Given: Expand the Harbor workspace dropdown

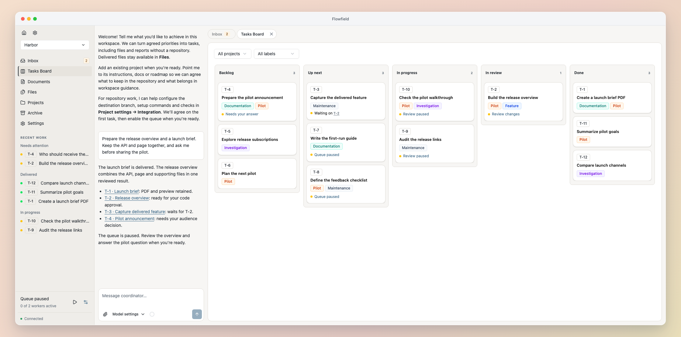Looking at the screenshot, I should click(55, 45).
